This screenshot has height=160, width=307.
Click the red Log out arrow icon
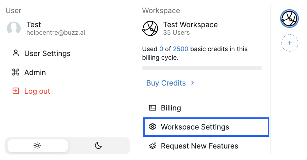point(16,91)
